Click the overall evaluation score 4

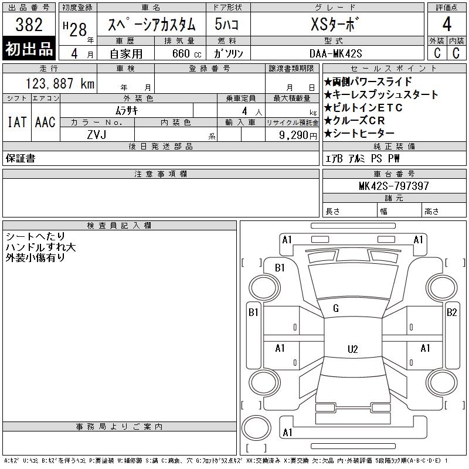(447, 24)
